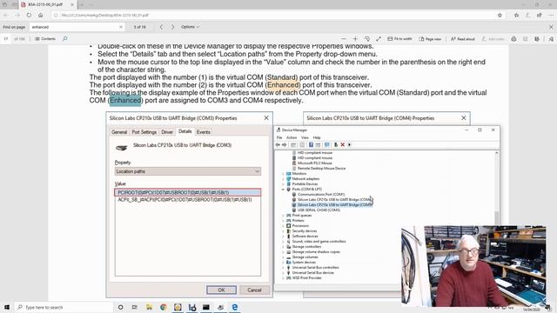Click Device Manager toolbar back arrow
Viewport: 557px width, 313px height.
tap(278, 145)
